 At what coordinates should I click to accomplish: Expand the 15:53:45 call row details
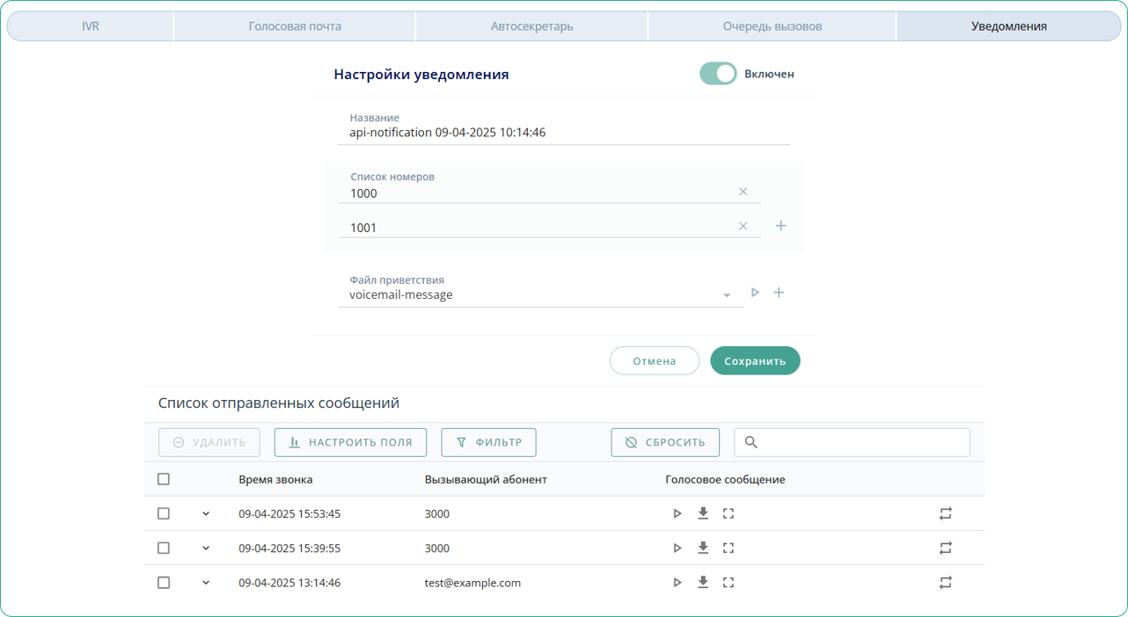(206, 514)
